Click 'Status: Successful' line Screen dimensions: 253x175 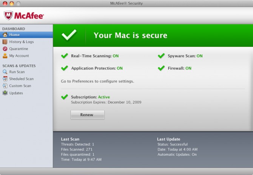[x=173, y=144]
